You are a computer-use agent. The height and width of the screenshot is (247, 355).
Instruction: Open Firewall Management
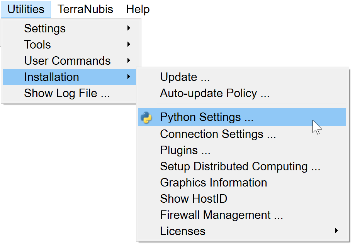(x=221, y=215)
